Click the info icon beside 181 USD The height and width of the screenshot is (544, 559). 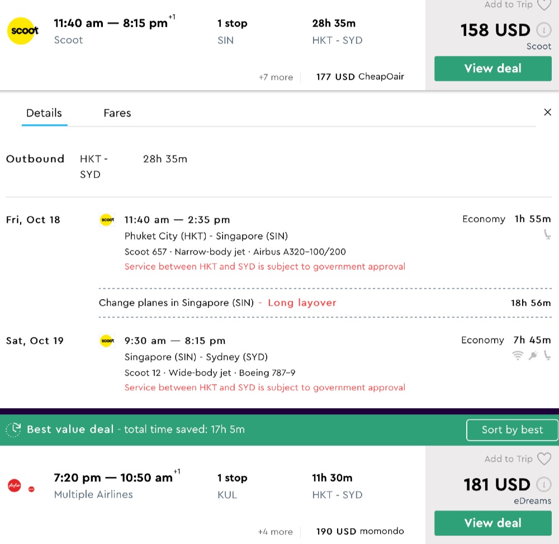pyautogui.click(x=542, y=484)
